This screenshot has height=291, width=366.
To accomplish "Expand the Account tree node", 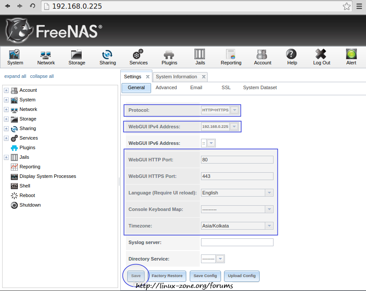I will pos(6,90).
